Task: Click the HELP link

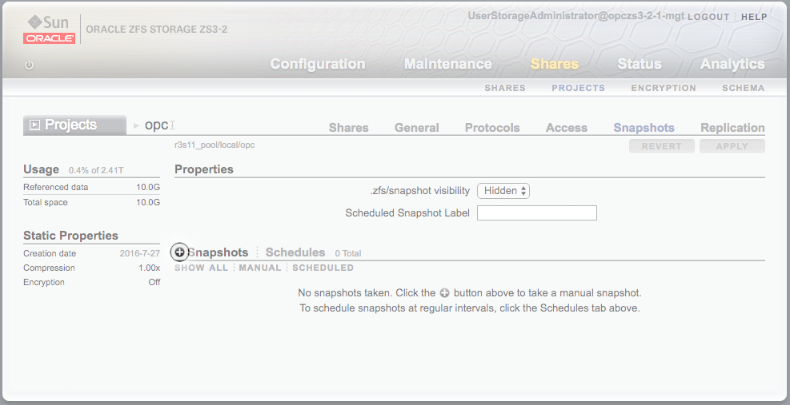Action: tap(754, 17)
